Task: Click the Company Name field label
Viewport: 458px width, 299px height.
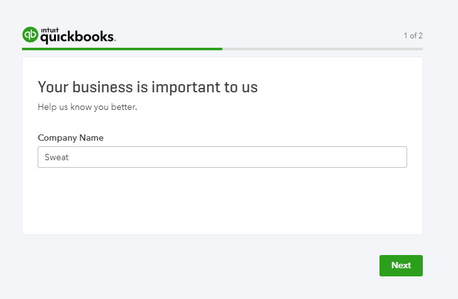Action: pyautogui.click(x=71, y=138)
